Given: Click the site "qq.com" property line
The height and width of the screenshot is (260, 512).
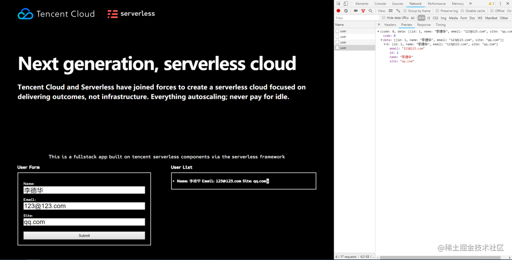Looking at the screenshot, I should click(402, 61).
